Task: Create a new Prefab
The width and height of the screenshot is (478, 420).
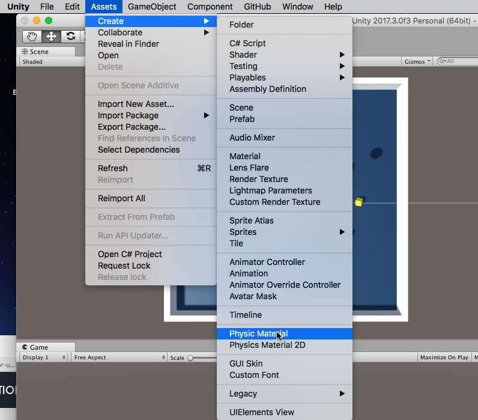Action: point(285,119)
